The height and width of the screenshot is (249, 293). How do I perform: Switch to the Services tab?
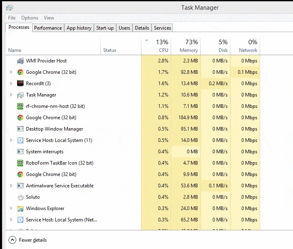(163, 28)
